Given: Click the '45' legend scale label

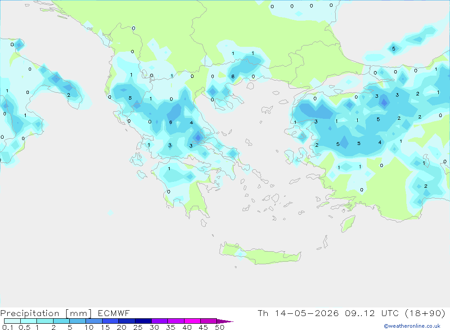Looking at the screenshot, I should pos(203,327).
